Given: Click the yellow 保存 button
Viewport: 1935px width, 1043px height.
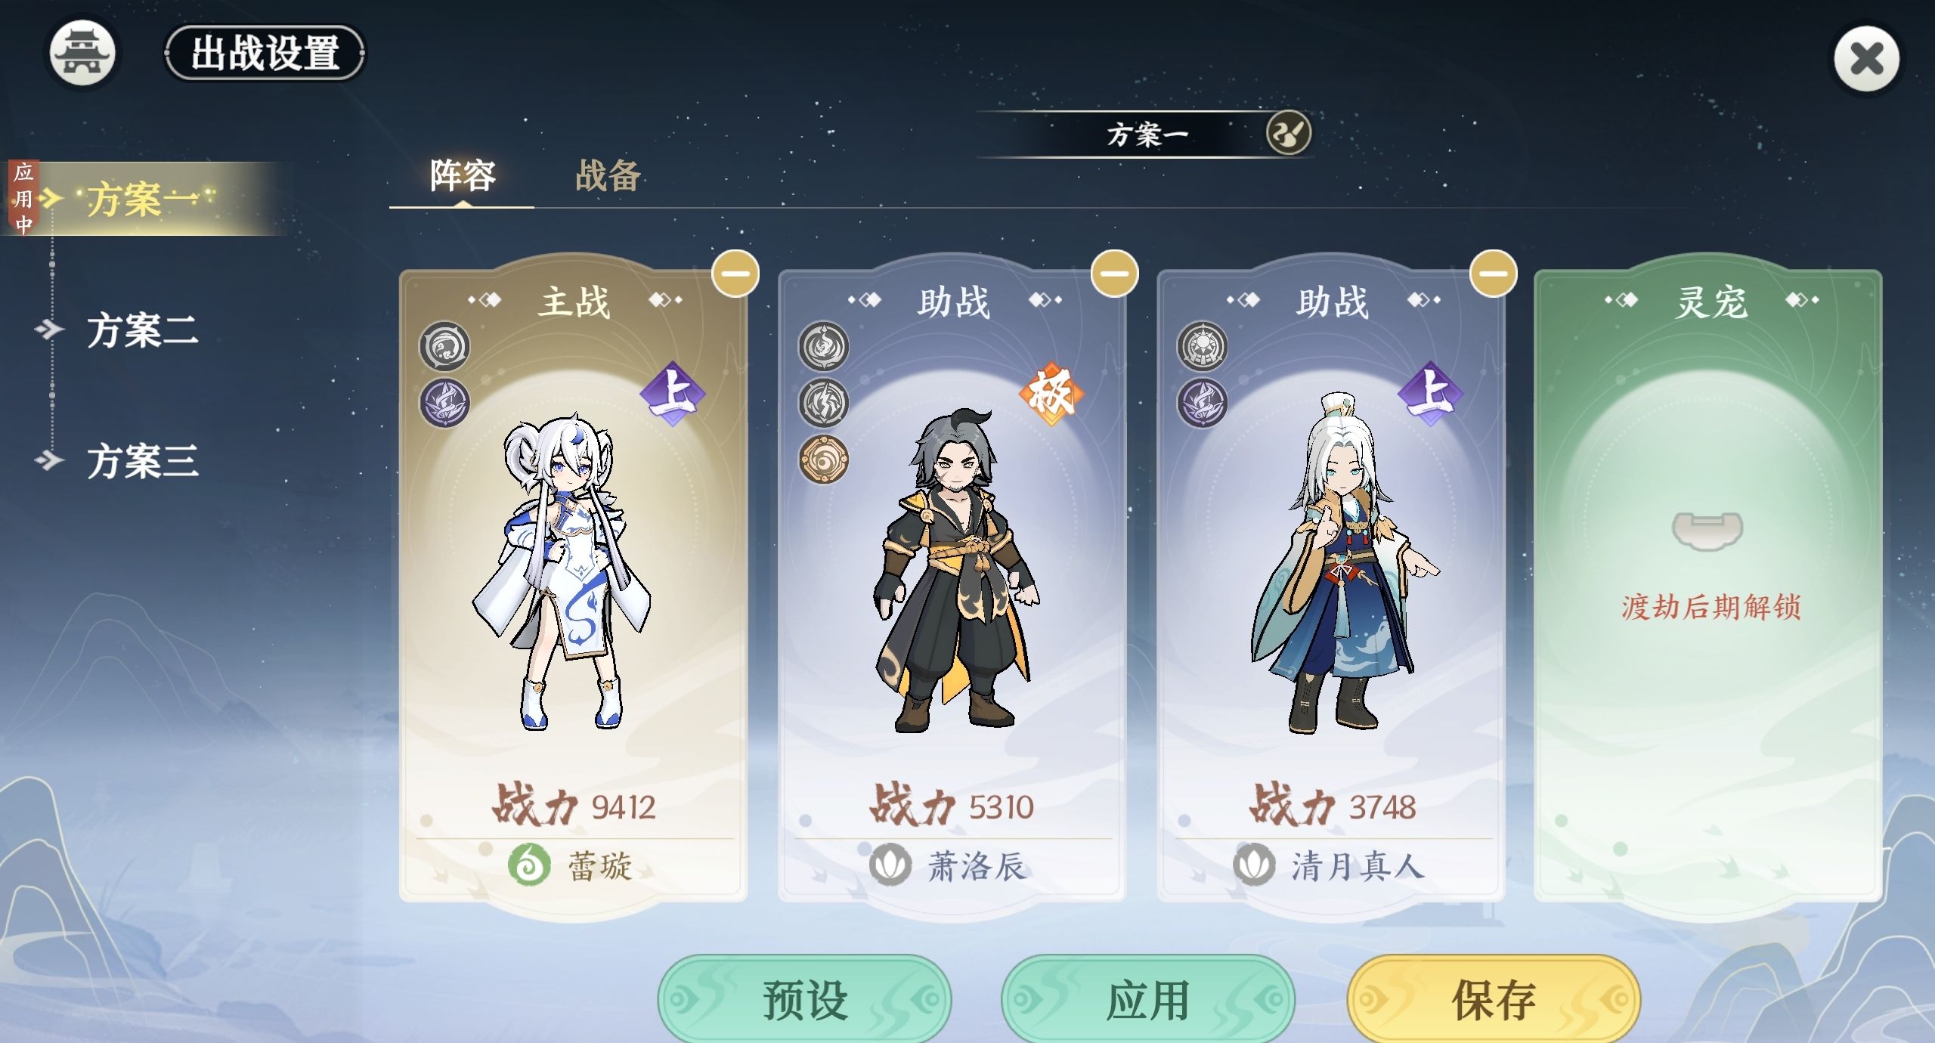Looking at the screenshot, I should click(1494, 999).
